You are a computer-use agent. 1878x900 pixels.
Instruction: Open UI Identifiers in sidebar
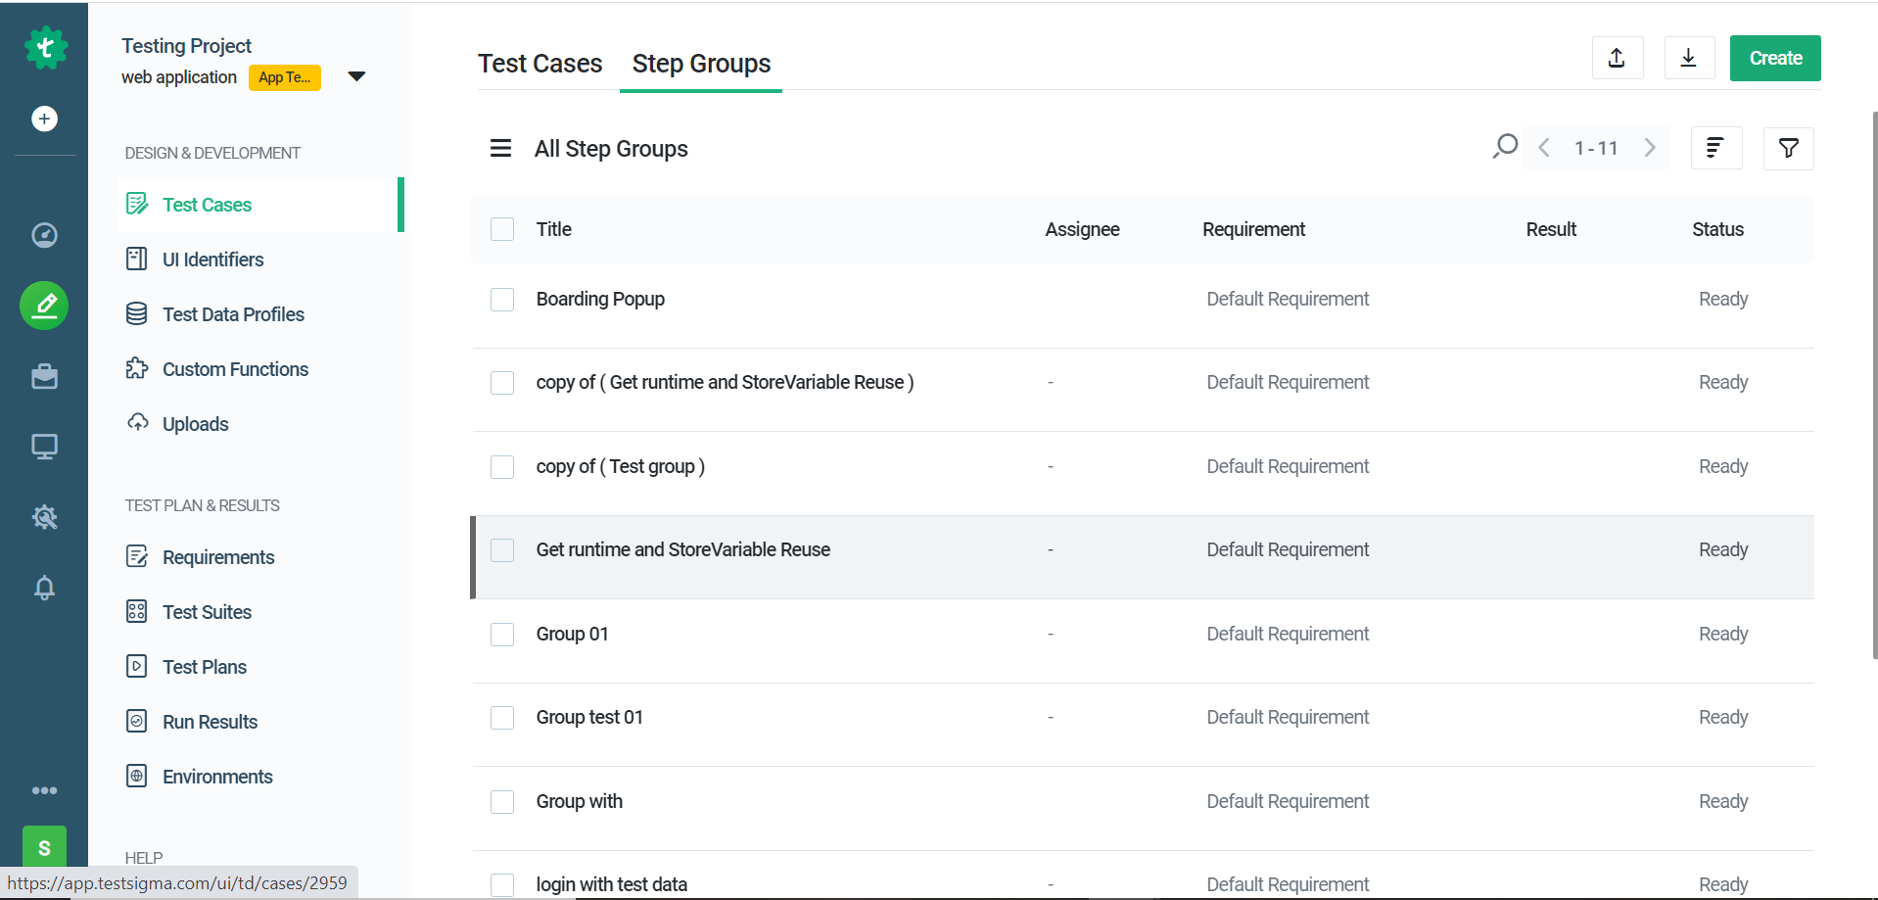[x=213, y=260]
